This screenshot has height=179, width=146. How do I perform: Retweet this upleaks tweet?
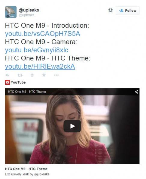click(20, 75)
